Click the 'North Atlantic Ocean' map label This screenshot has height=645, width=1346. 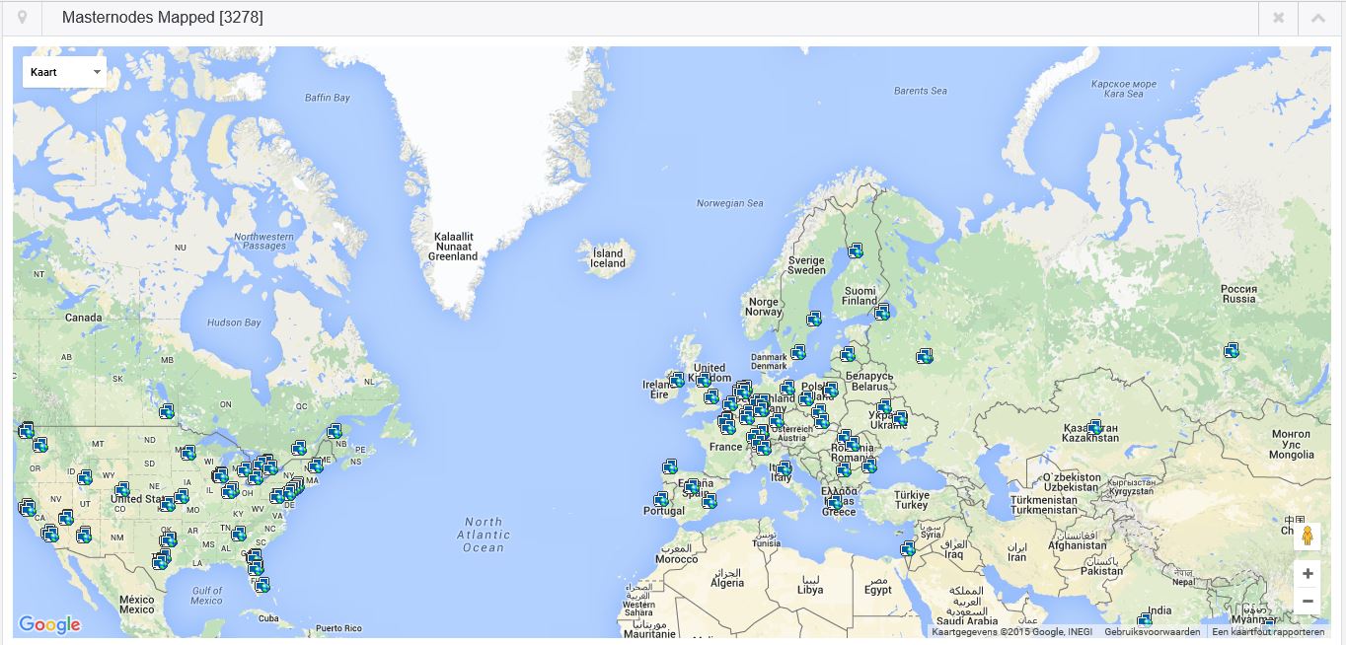coord(484,535)
